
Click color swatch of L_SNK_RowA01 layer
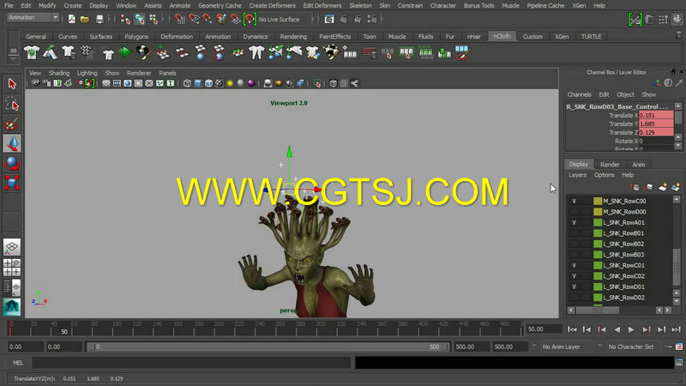(x=598, y=222)
